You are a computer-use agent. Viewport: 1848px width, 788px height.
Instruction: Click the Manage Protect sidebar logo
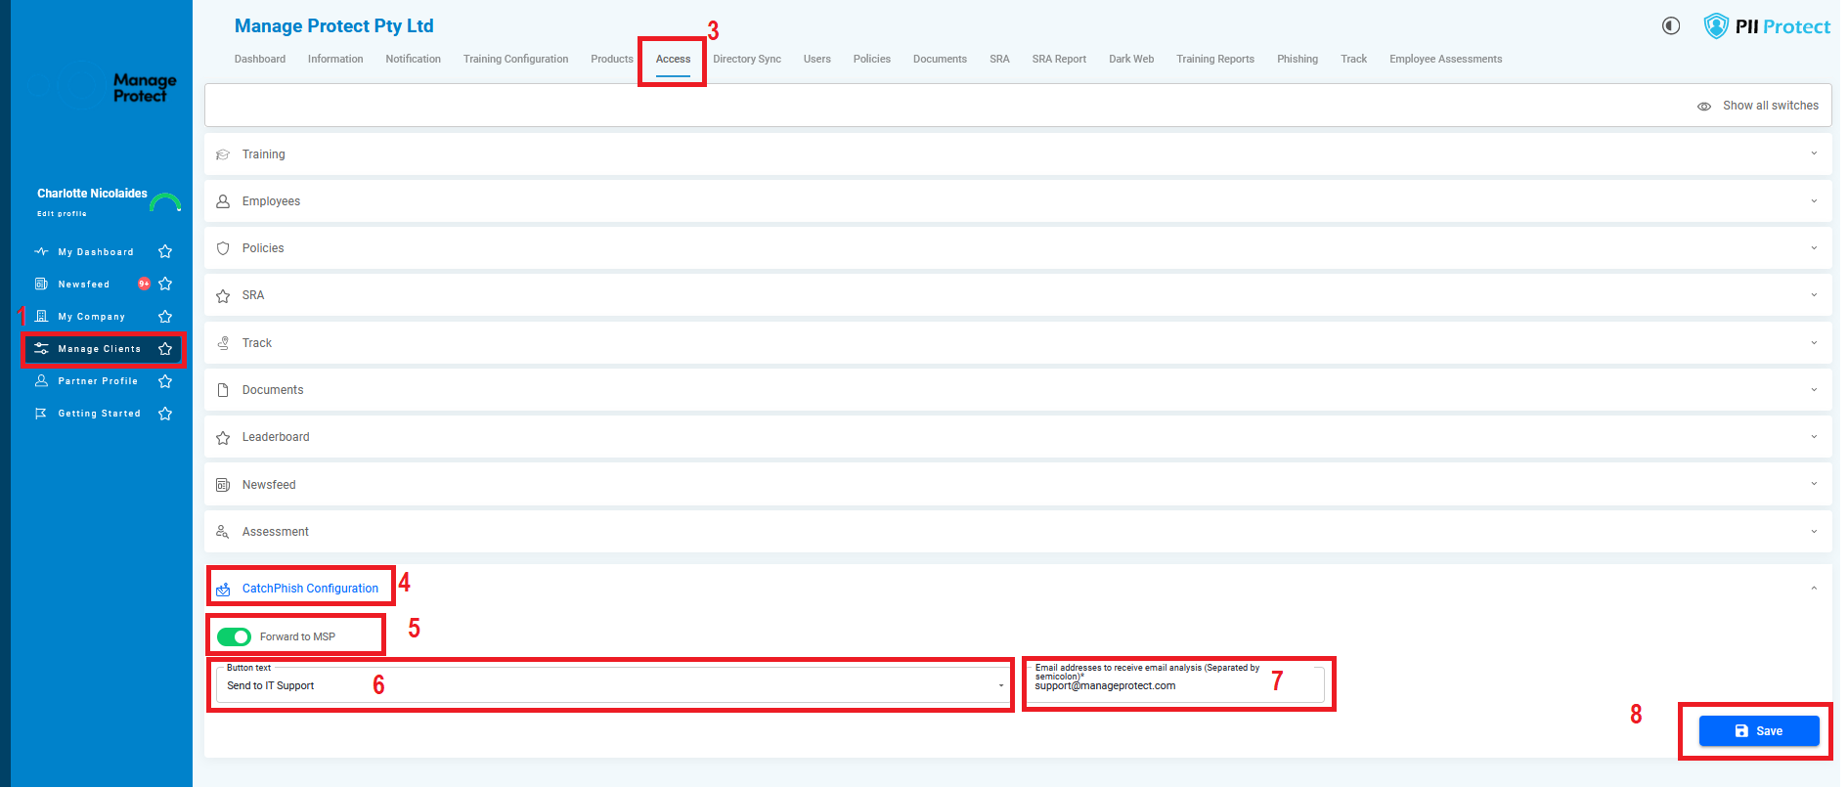(x=105, y=88)
